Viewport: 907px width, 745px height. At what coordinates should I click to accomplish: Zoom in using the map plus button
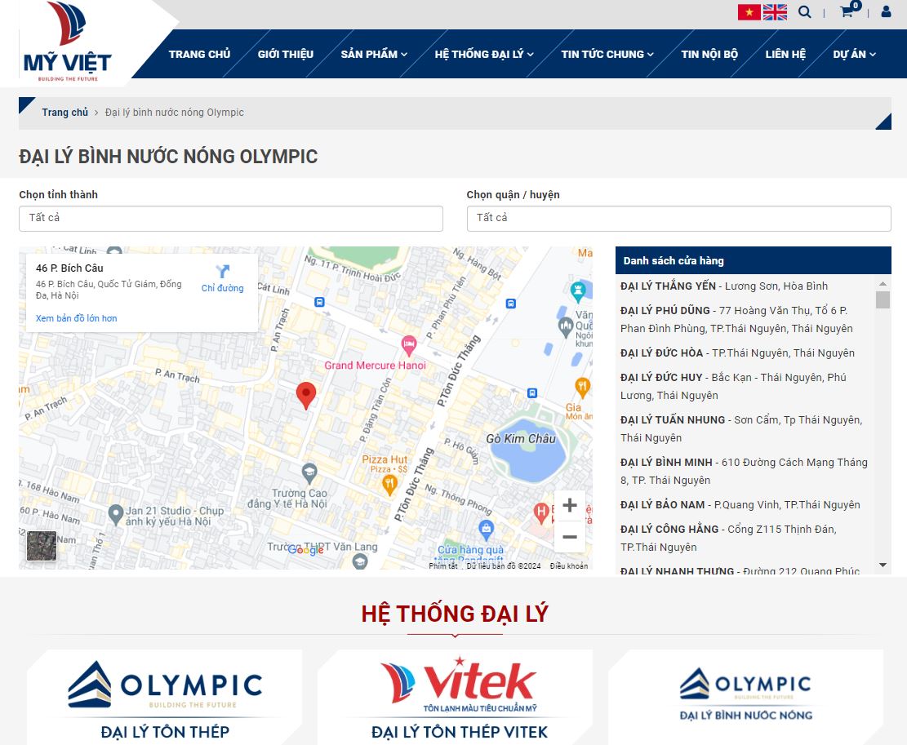coord(569,504)
